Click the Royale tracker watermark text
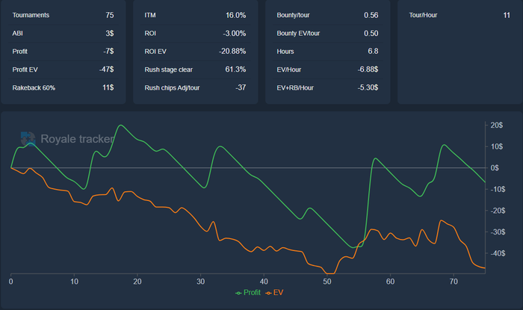 tap(77, 139)
